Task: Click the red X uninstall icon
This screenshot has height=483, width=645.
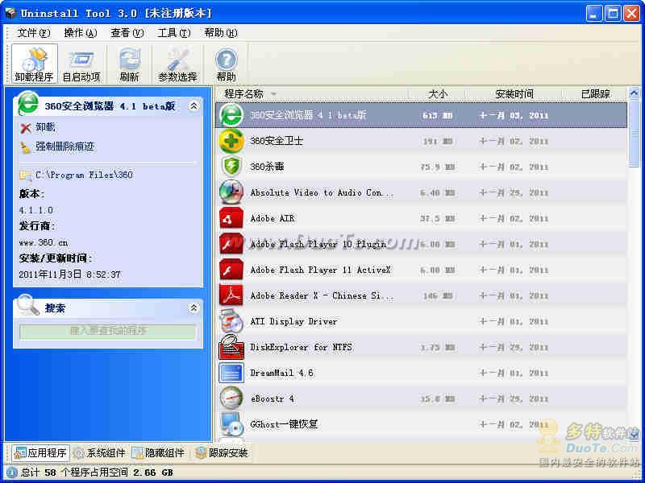Action: [x=26, y=129]
